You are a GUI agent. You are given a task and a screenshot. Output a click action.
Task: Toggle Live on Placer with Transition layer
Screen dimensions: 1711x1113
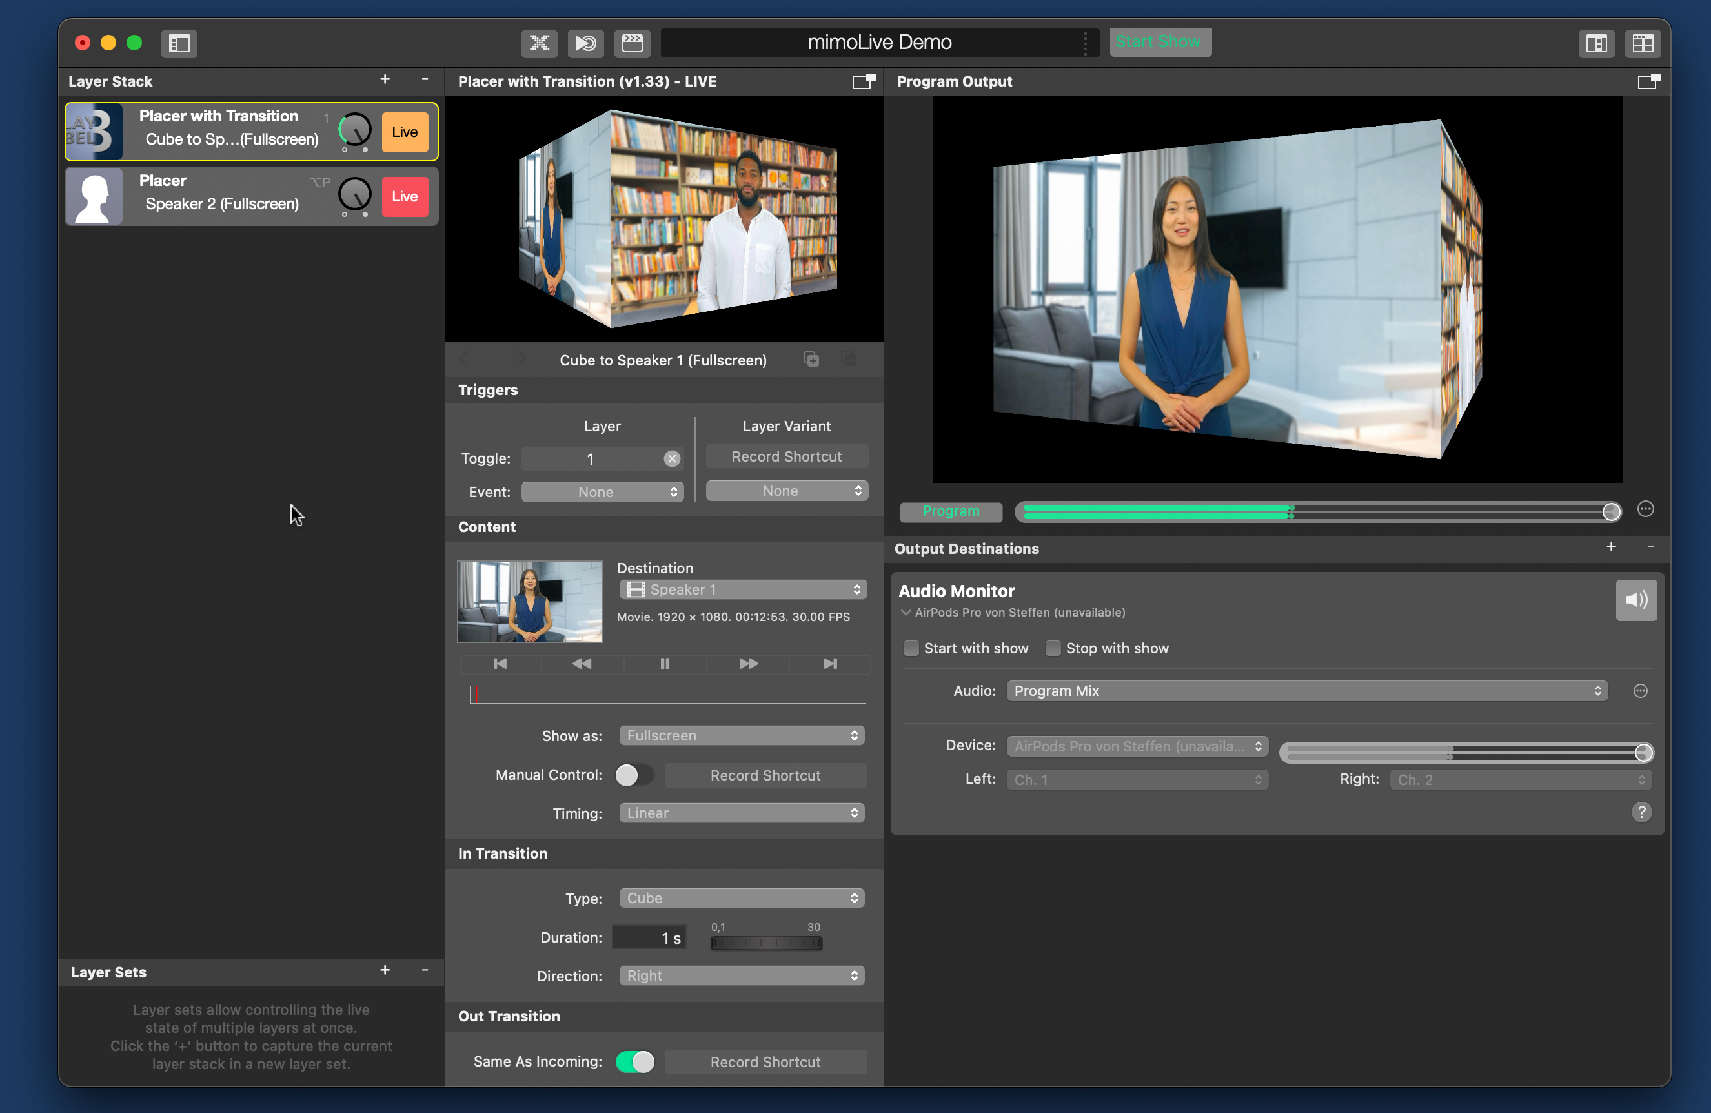405,132
